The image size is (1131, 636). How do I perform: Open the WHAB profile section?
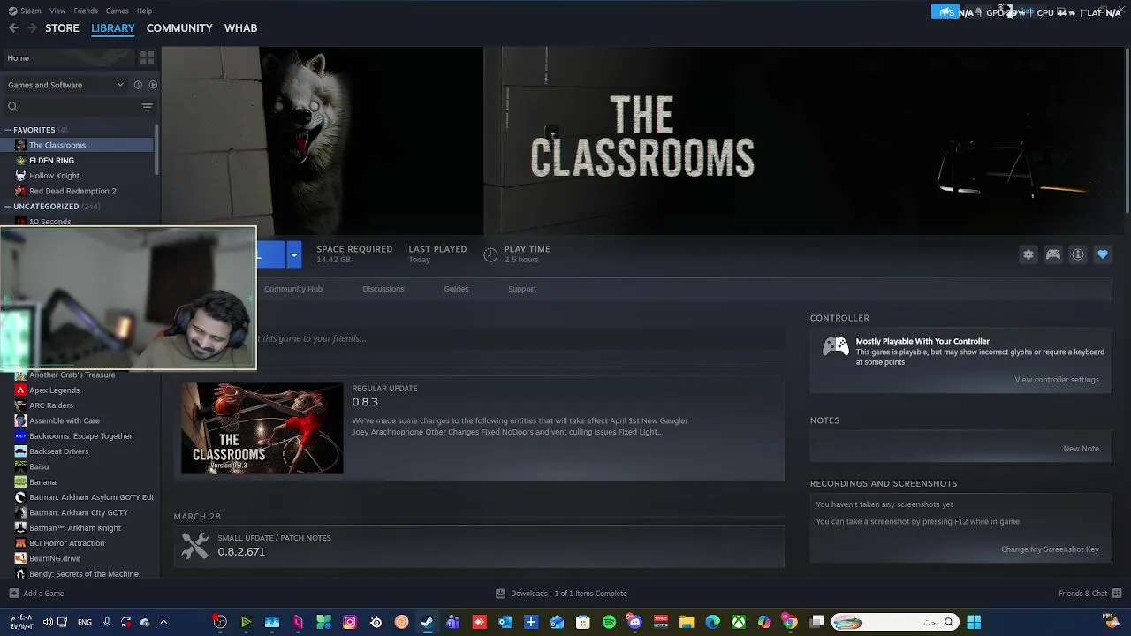click(240, 28)
